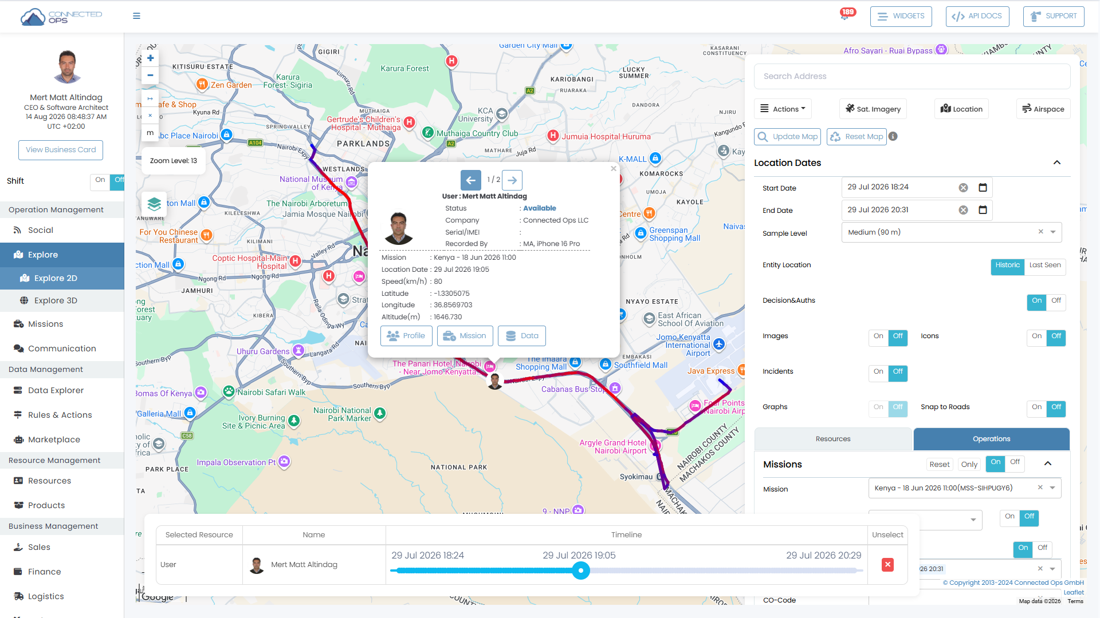Open the Start Date calendar picker
The width and height of the screenshot is (1100, 618).
pyautogui.click(x=983, y=188)
